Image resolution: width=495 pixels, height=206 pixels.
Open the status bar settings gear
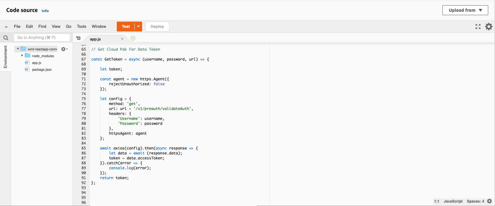pyautogui.click(x=489, y=201)
